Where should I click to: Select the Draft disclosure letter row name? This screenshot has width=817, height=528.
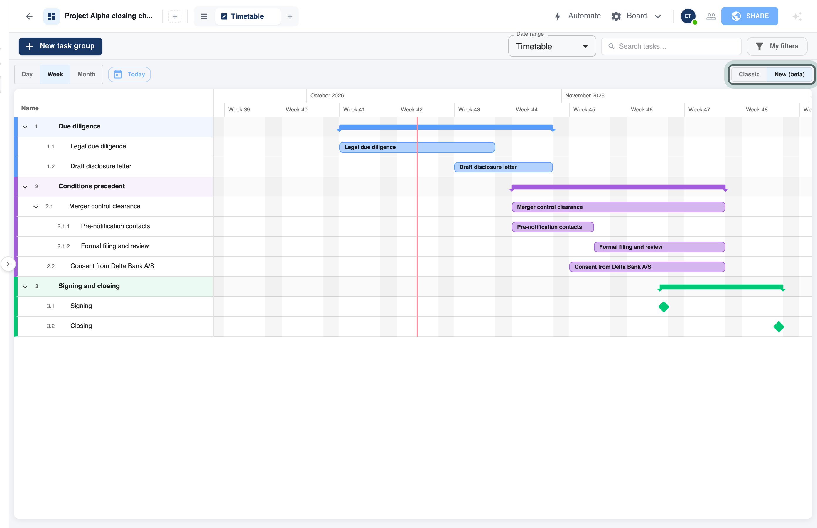click(101, 166)
